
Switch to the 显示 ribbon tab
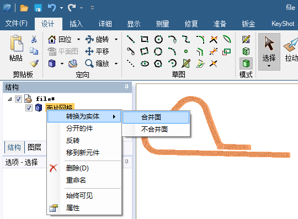click(x=134, y=24)
